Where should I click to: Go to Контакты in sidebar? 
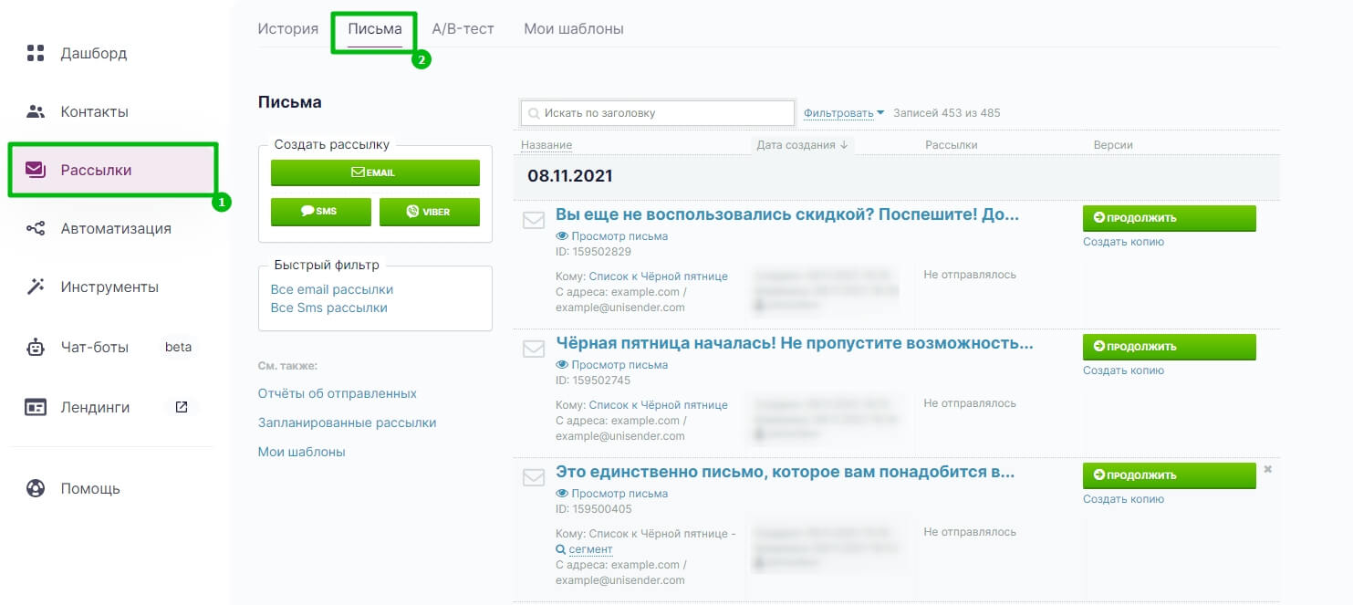tap(94, 111)
